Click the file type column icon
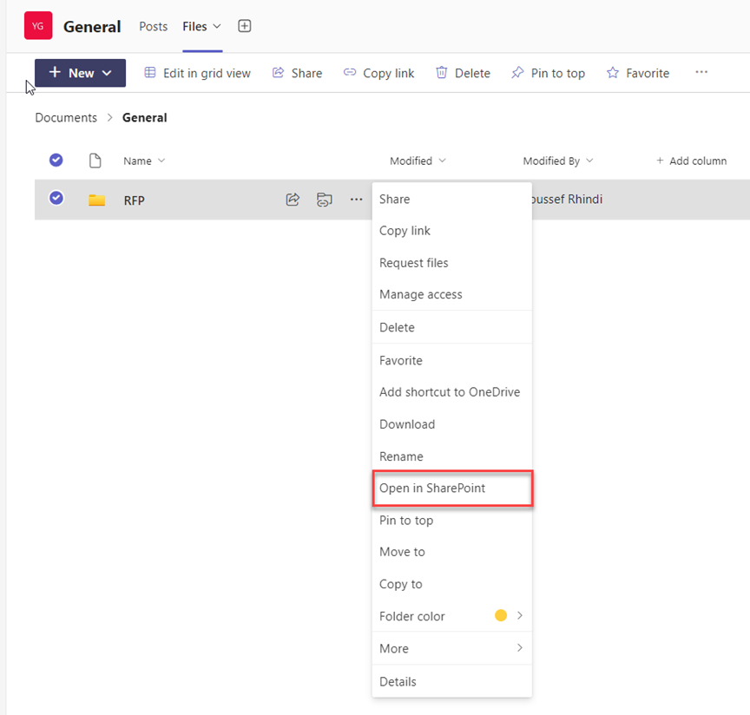The height and width of the screenshot is (715, 750). (x=95, y=161)
